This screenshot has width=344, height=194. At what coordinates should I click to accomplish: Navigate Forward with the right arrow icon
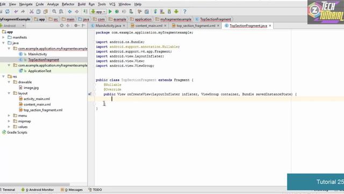(x=77, y=11)
